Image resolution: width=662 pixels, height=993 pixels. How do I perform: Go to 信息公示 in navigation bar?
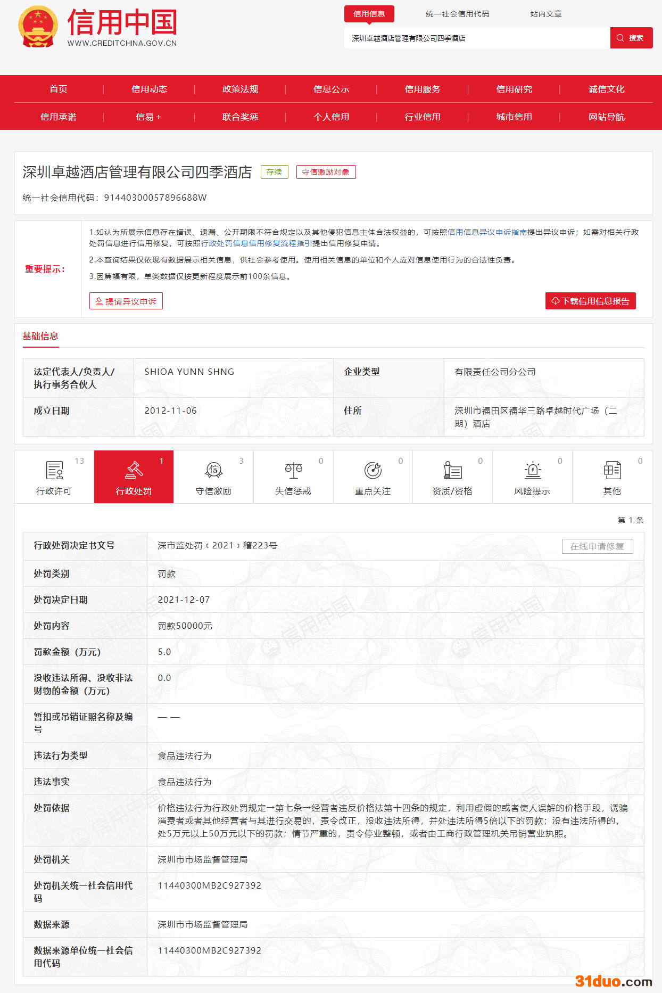click(x=331, y=89)
